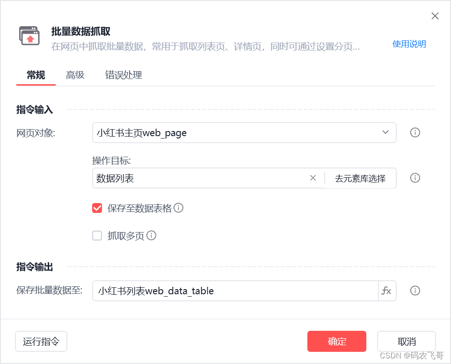Viewport: 451px width, 364px height.
Task: Uncheck 保存至数据表格 checkbox
Action: (97, 208)
